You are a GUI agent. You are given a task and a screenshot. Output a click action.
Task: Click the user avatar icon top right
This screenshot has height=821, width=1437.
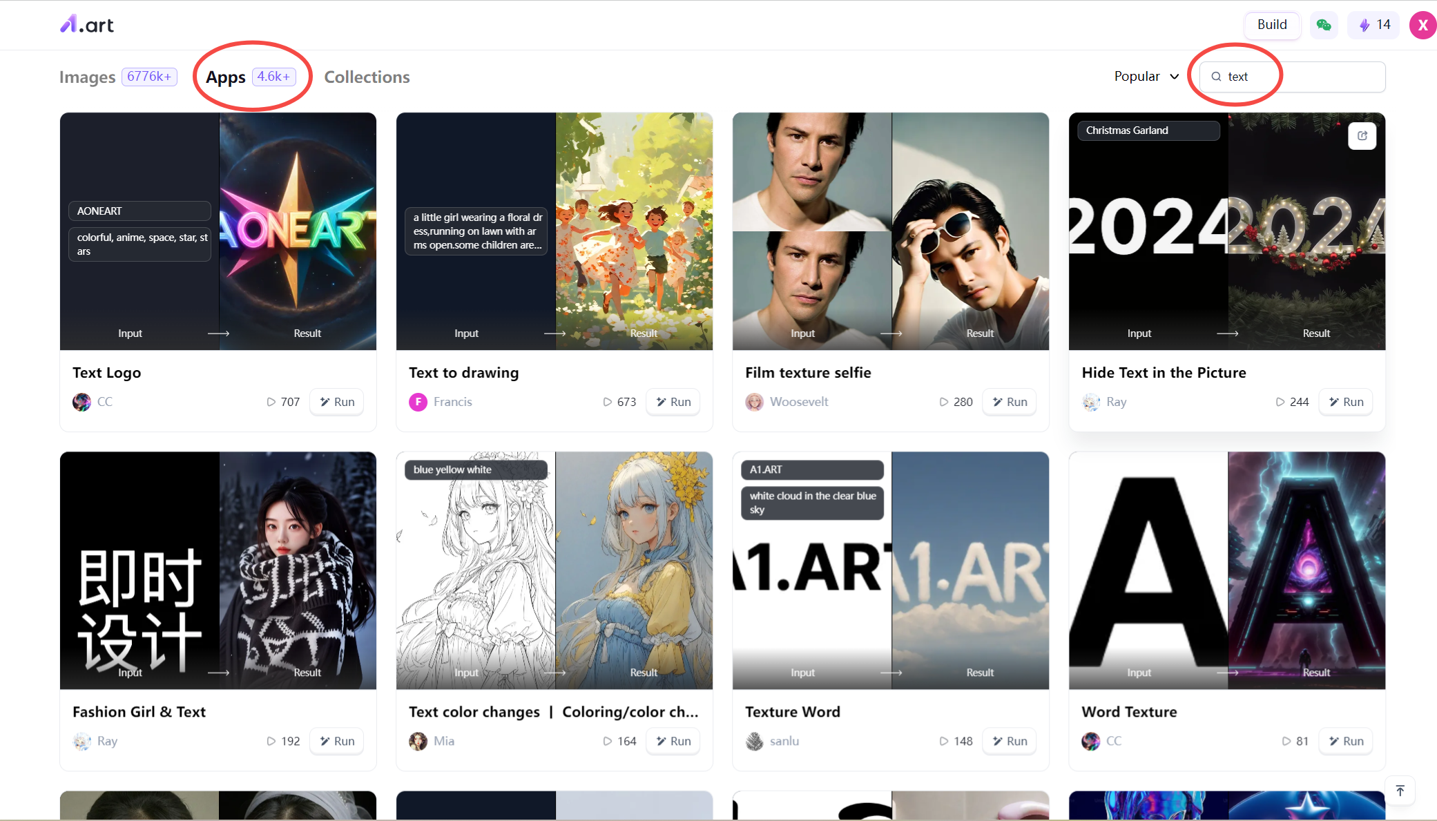(1422, 25)
